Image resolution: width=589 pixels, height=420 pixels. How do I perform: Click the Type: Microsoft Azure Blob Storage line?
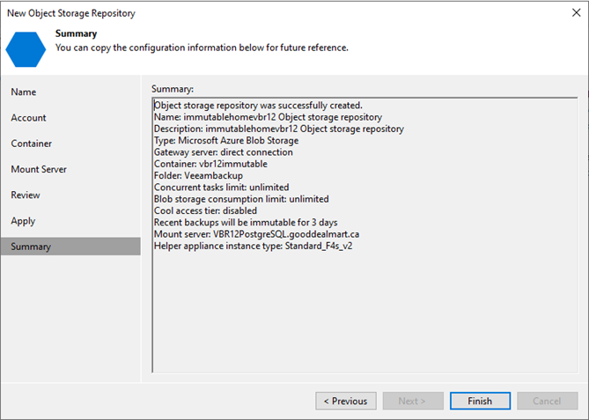[x=226, y=141]
